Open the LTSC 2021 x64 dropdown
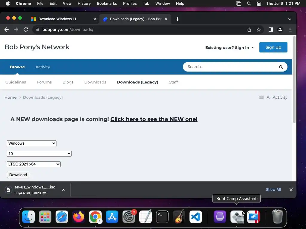 click(34, 164)
